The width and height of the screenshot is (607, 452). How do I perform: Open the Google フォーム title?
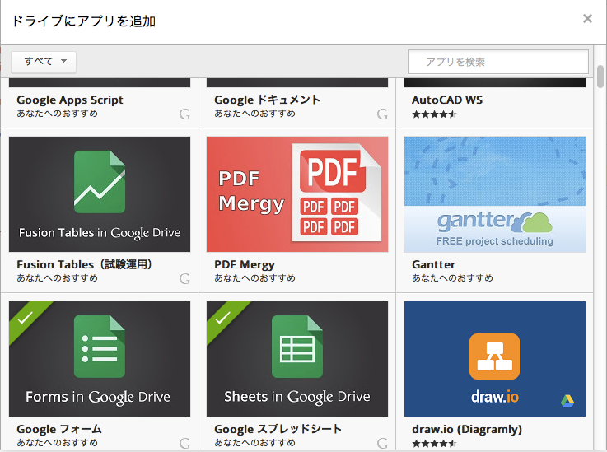(59, 429)
